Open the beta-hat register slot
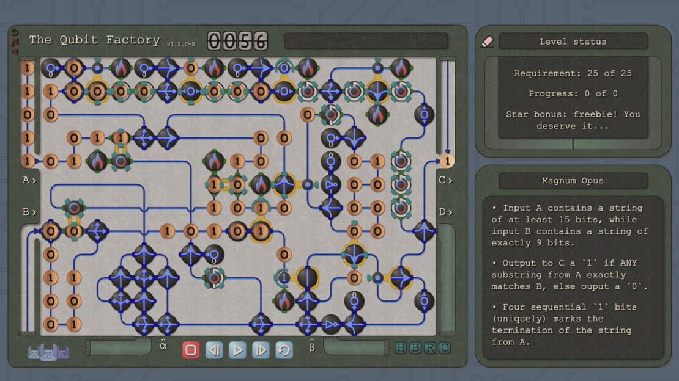 tap(356, 346)
